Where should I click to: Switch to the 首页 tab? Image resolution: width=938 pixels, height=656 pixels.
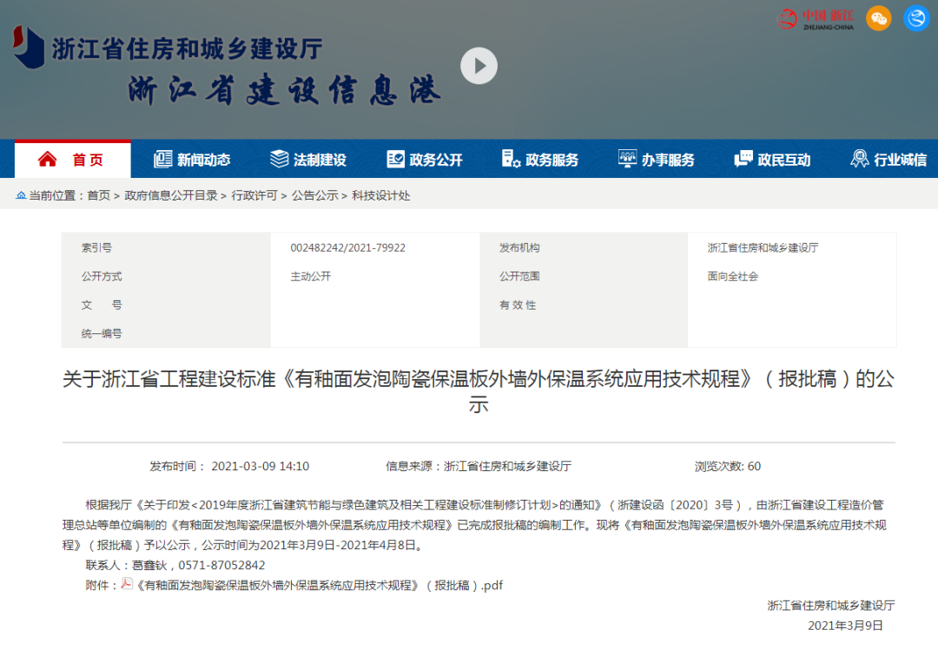[x=74, y=159]
